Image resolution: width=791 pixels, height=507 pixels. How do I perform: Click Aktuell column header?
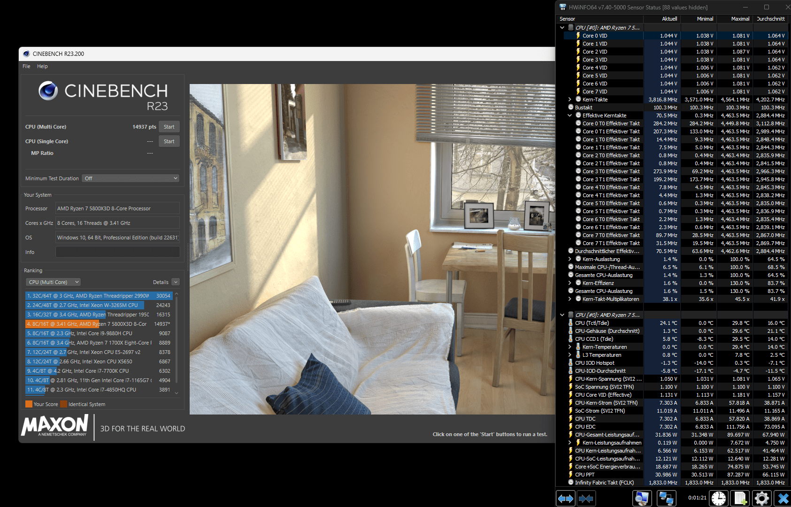pyautogui.click(x=662, y=19)
